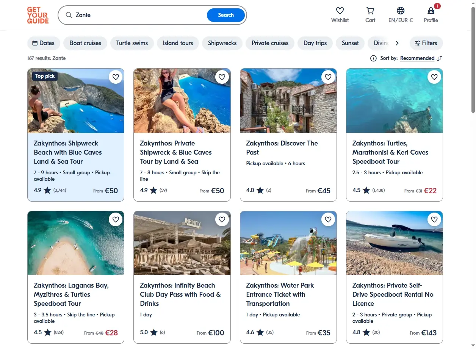Open language and currency globe icon
The width and height of the screenshot is (476, 349).
[401, 11]
